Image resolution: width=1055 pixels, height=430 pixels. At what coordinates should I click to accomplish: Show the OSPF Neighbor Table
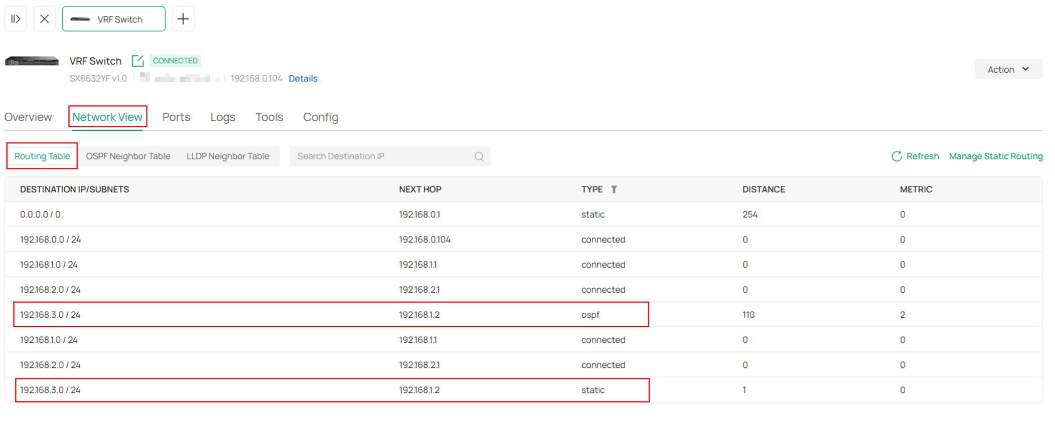tap(128, 156)
